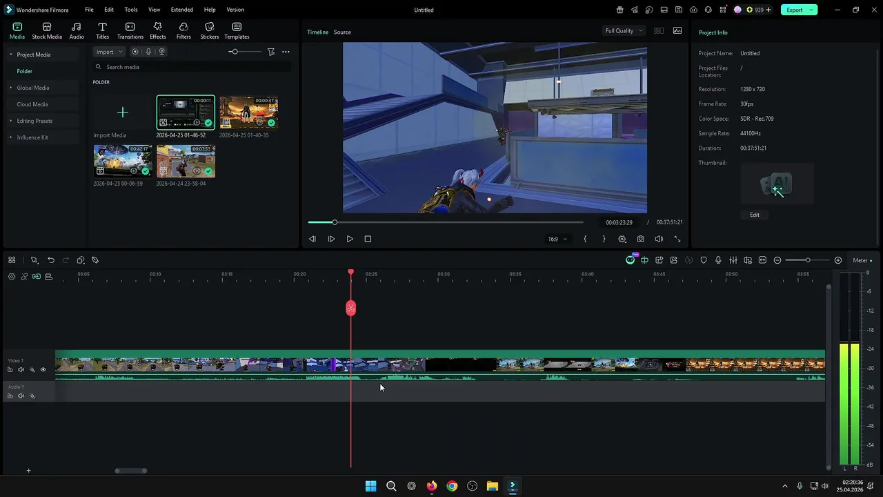Open preview snapshot image view icon

(x=677, y=30)
